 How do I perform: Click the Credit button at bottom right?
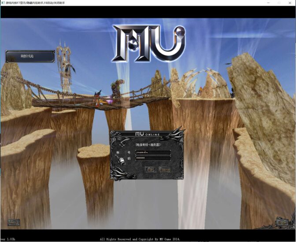click(282, 223)
